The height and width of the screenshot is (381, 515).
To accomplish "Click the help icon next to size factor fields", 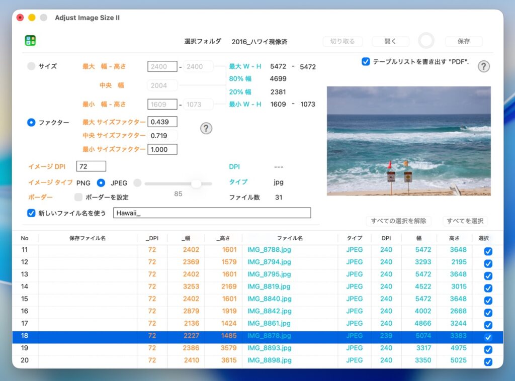I will pos(206,128).
